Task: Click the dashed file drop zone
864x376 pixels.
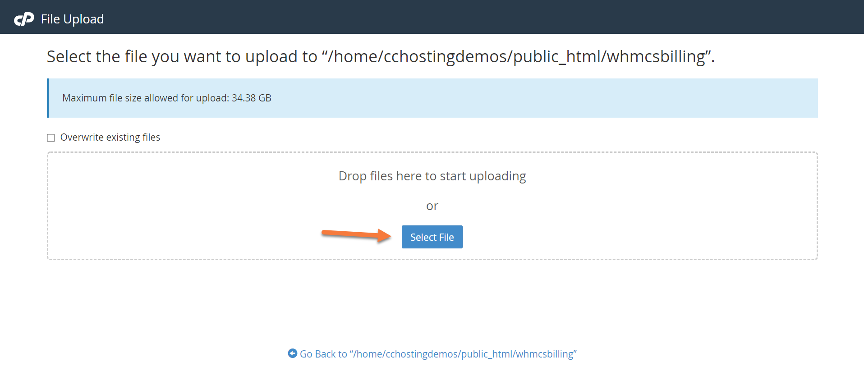Action: [631, 207]
